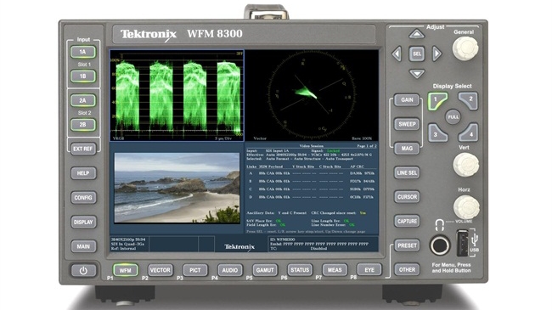Select input 1B button
The height and width of the screenshot is (310, 552).
[x=82, y=76]
